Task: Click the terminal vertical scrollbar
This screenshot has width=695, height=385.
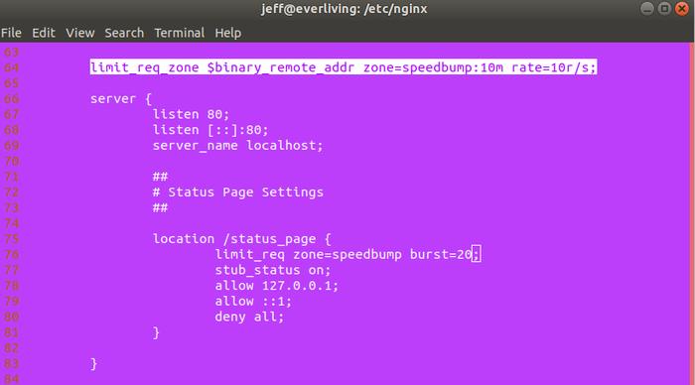Action: point(692,213)
